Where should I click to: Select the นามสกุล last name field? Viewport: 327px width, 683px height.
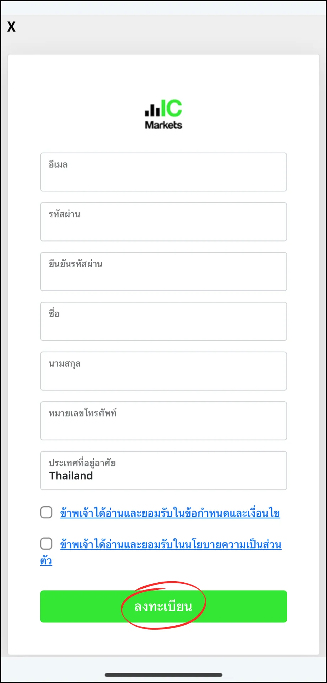coord(163,371)
